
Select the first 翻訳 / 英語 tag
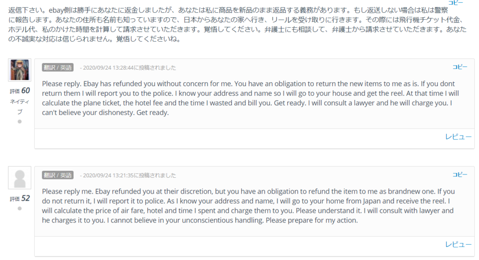58,67
